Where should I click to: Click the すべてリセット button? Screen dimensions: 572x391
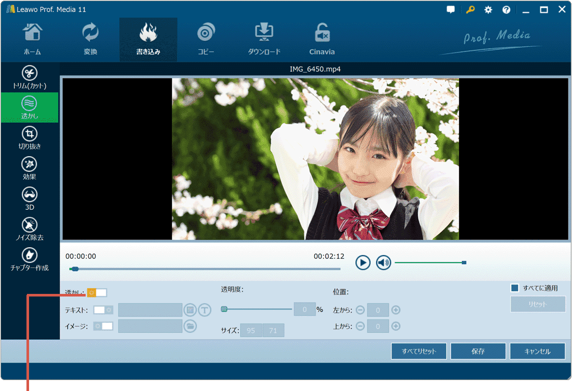[x=418, y=351]
